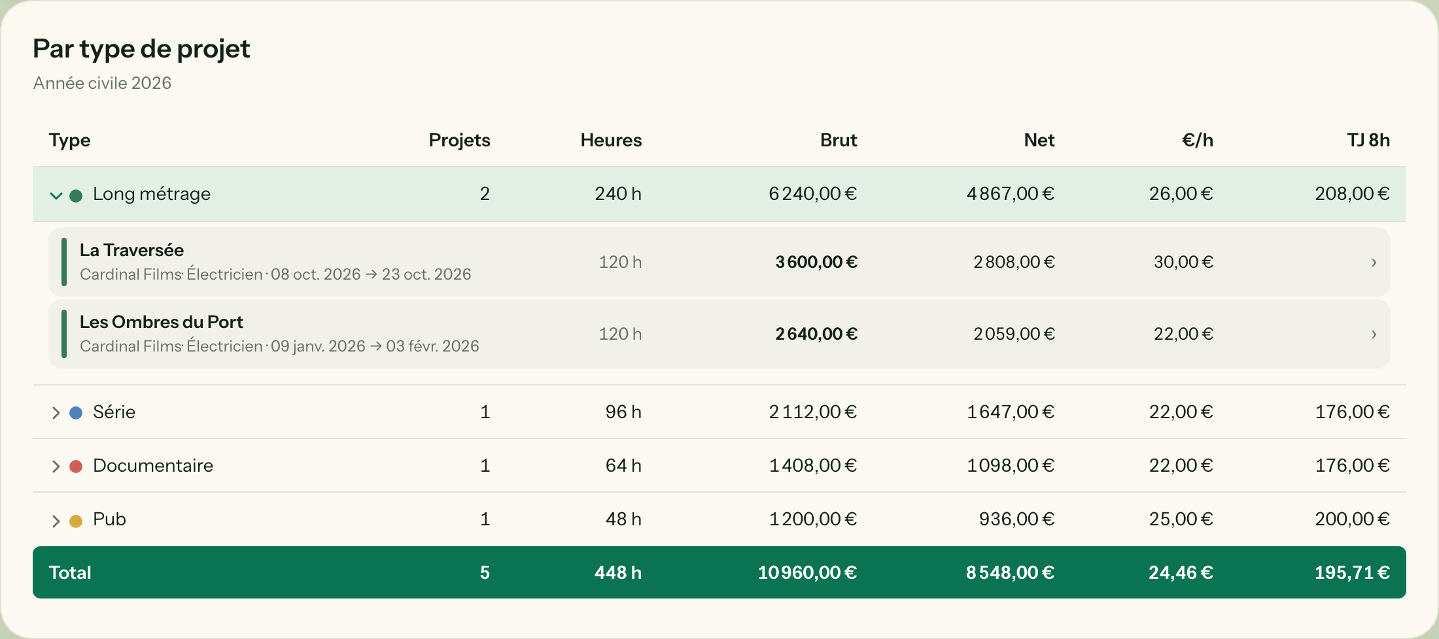
Task: Click Long métrage net 4 867,00 €
Action: [x=1011, y=193]
